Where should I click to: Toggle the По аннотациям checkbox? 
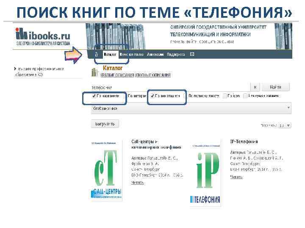152,96
